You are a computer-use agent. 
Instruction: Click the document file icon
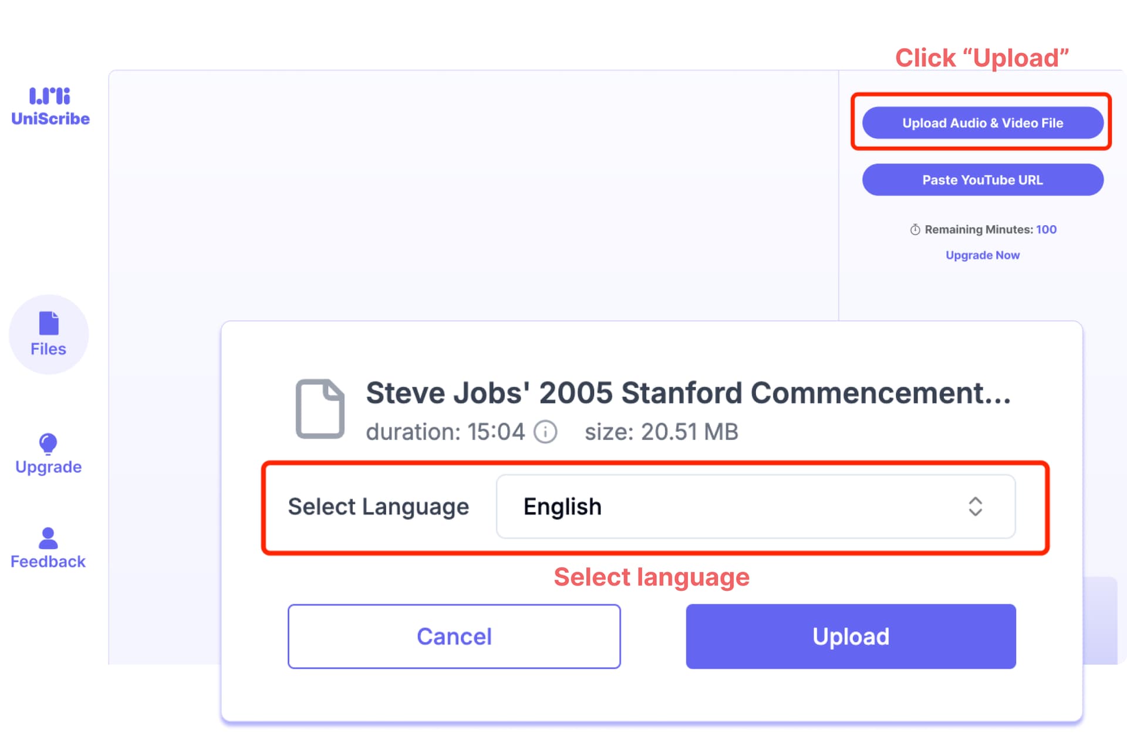320,408
